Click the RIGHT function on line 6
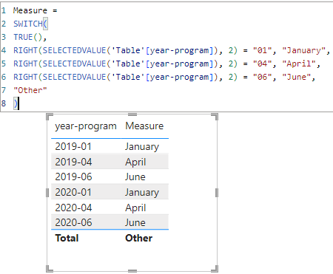This screenshot has height=274, width=333. tap(25, 77)
